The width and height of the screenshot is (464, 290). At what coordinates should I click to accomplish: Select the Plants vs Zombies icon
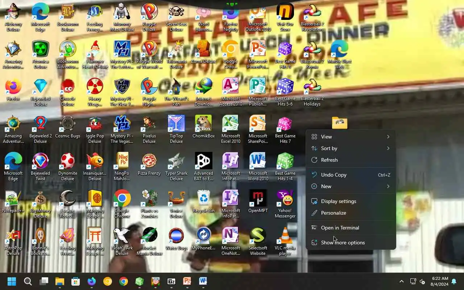pos(149,204)
